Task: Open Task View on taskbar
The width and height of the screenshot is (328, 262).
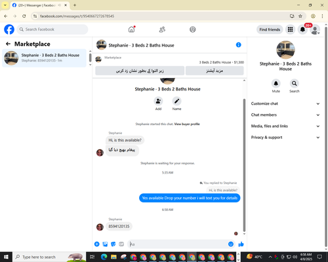Action: [92, 257]
